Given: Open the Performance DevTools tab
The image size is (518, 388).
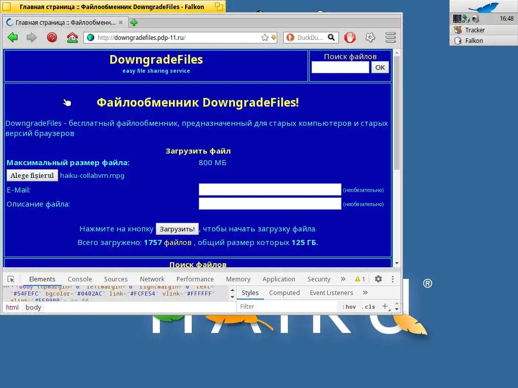Looking at the screenshot, I should (195, 279).
